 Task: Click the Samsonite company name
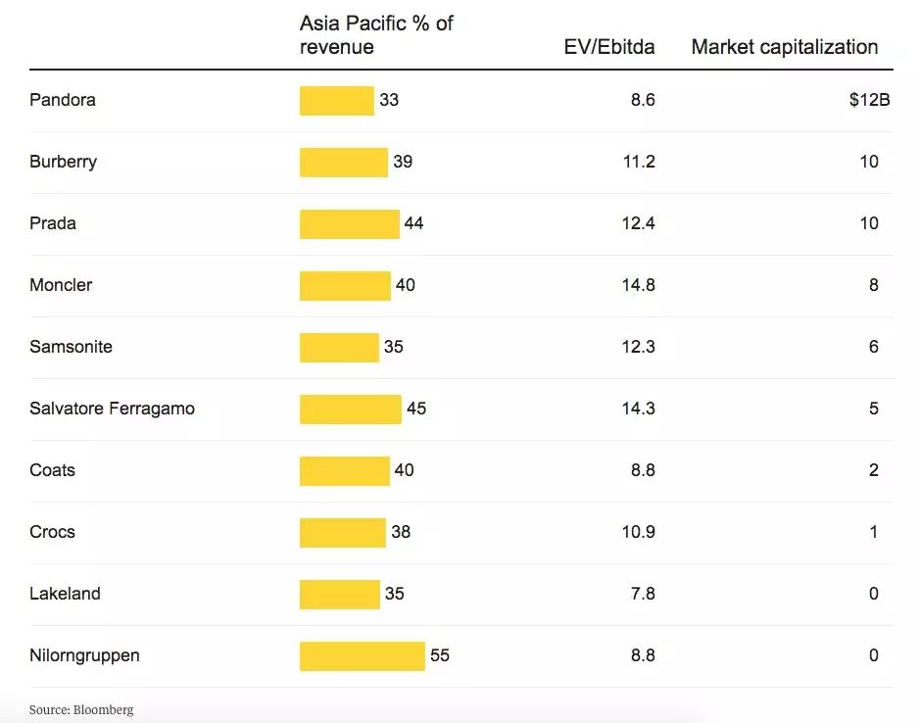coord(71,347)
